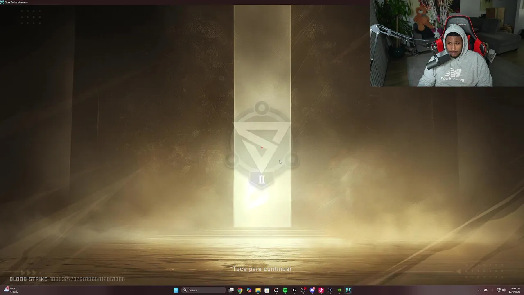Launch Google Chrome from taskbar
The height and width of the screenshot is (295, 524).
pos(240,290)
